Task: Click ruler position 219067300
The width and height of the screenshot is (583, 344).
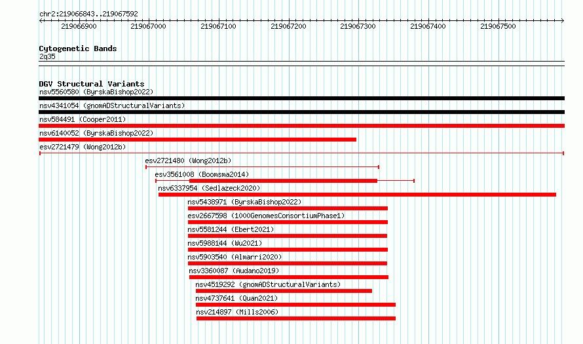Action: (358, 26)
